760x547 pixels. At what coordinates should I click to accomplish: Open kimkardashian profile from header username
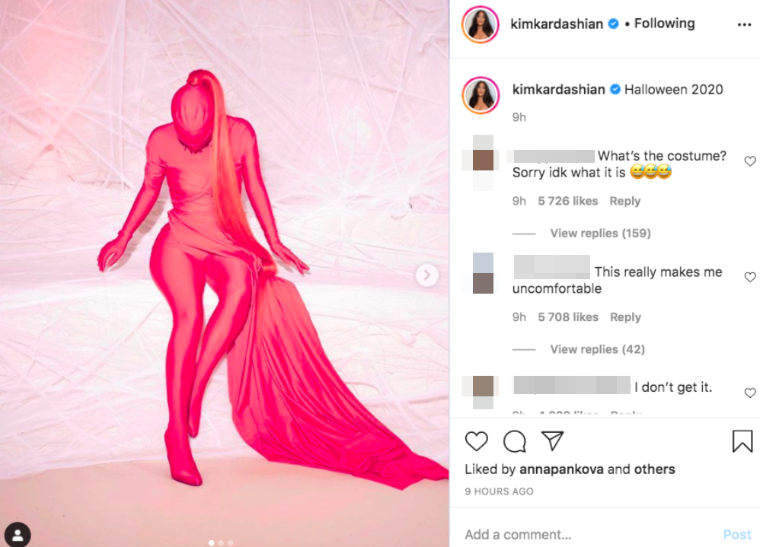tap(557, 24)
